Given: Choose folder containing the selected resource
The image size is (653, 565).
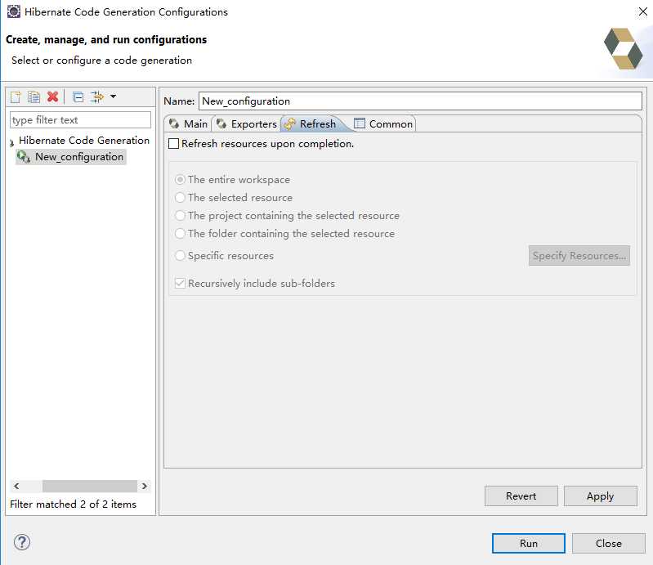Looking at the screenshot, I should pyautogui.click(x=180, y=233).
